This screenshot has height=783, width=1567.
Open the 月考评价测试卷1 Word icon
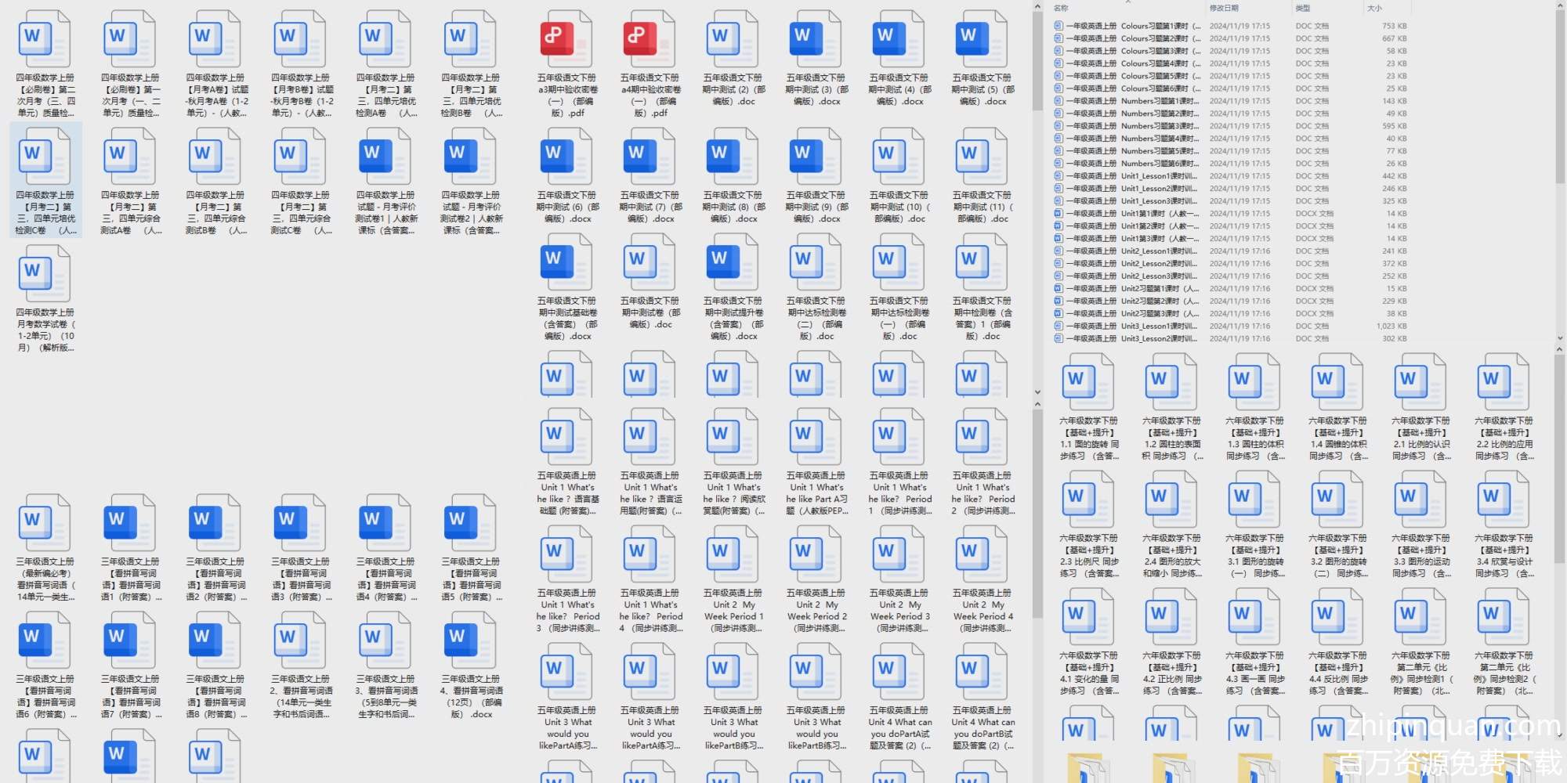(x=385, y=156)
